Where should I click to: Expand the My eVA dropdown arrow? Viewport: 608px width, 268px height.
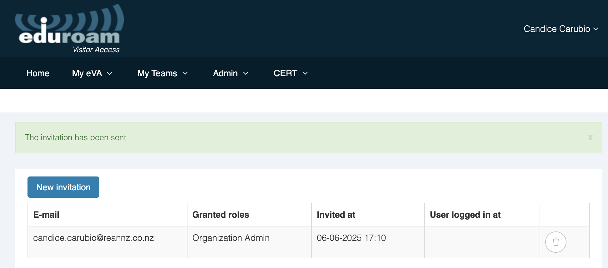click(110, 73)
